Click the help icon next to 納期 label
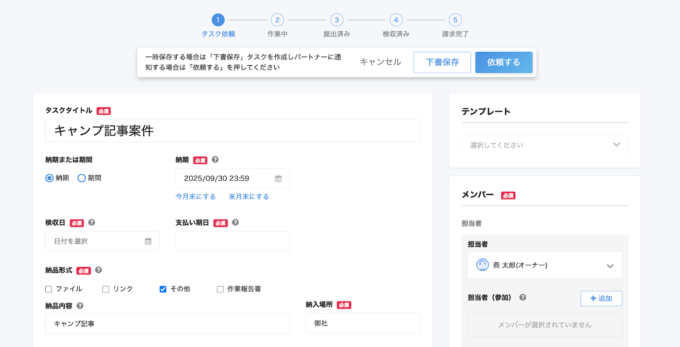 (x=215, y=160)
